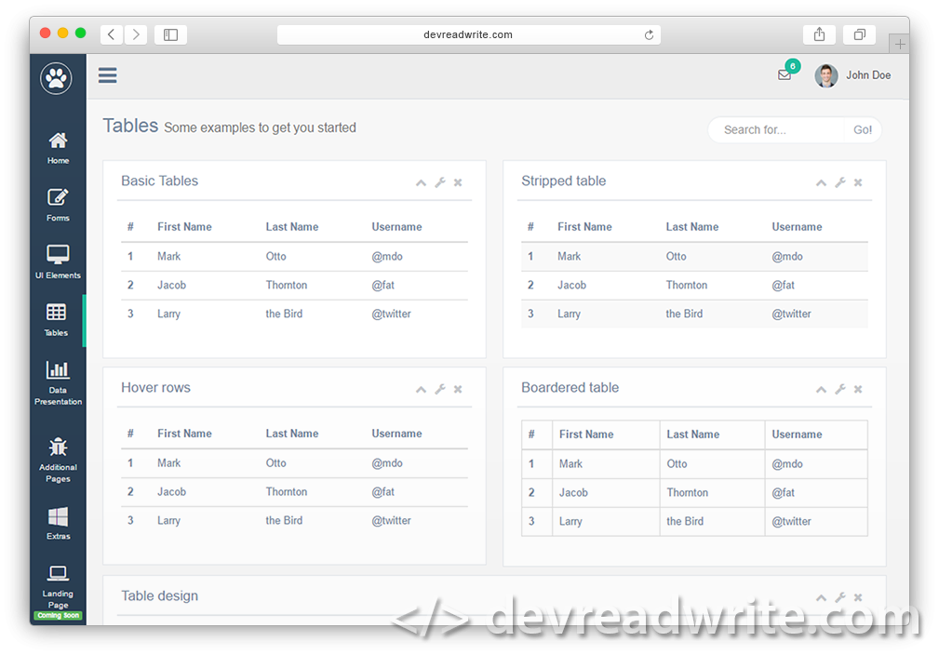This screenshot has width=939, height=655.
Task: Open Table design wrench settings
Action: pyautogui.click(x=840, y=597)
